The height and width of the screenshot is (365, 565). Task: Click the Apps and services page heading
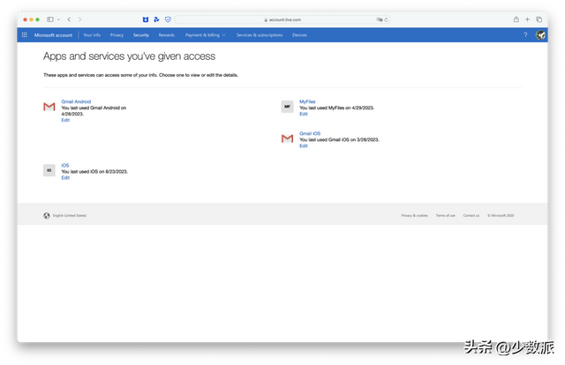tap(130, 56)
